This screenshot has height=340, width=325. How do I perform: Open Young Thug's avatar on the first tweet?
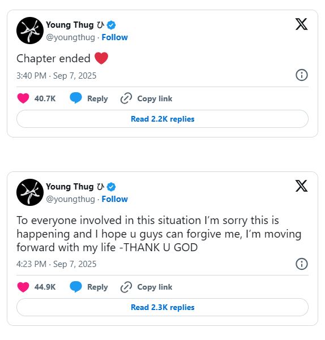[x=30, y=31]
